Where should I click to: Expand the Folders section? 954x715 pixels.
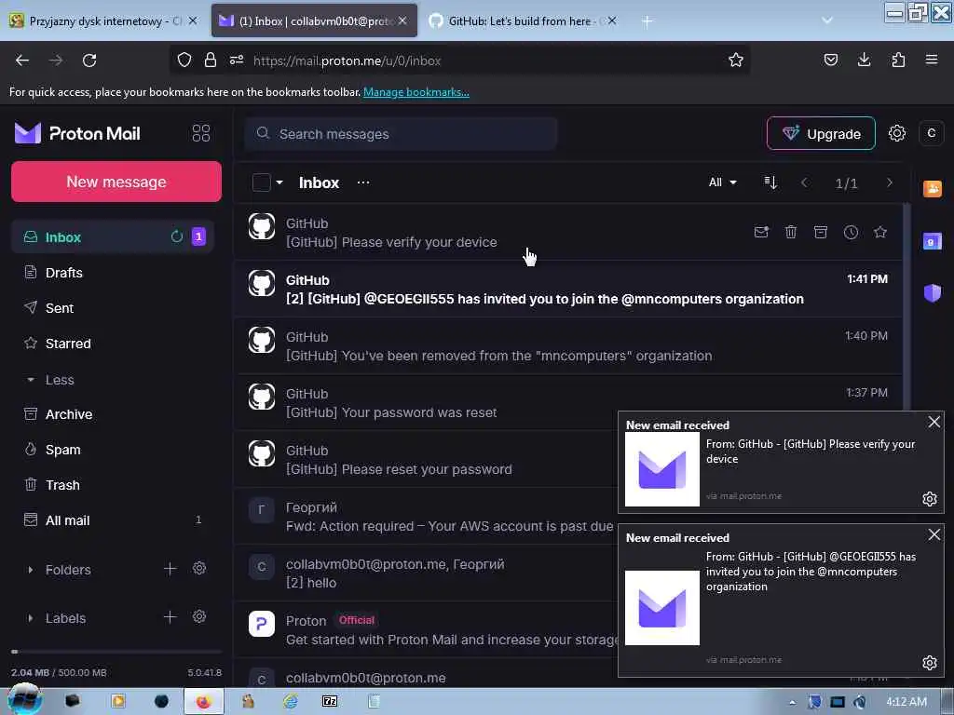[30, 570]
